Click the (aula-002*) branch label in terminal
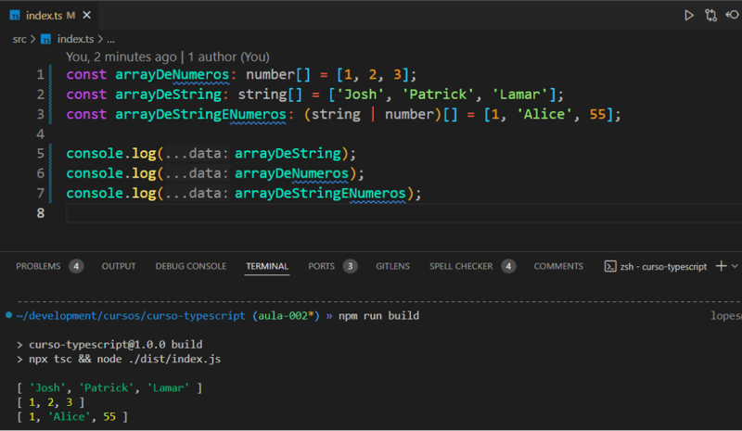Image resolution: width=742 pixels, height=431 pixels. [286, 315]
